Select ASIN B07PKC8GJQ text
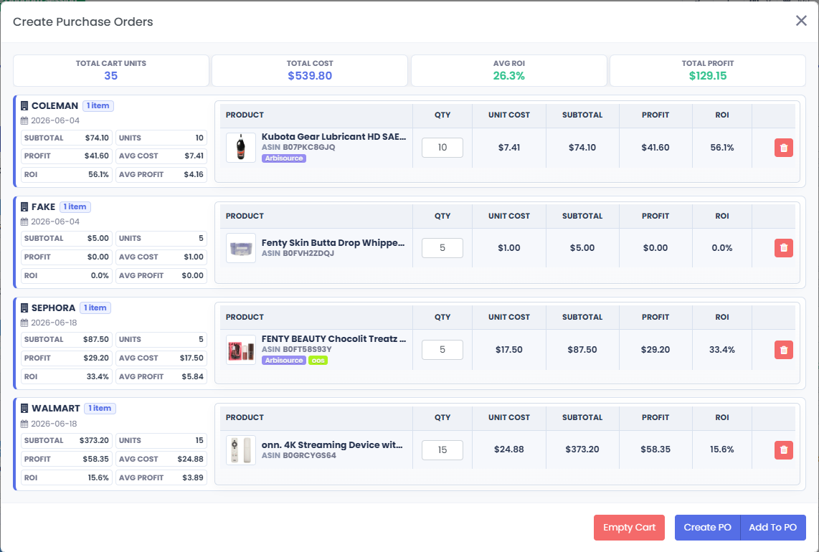 (x=298, y=147)
